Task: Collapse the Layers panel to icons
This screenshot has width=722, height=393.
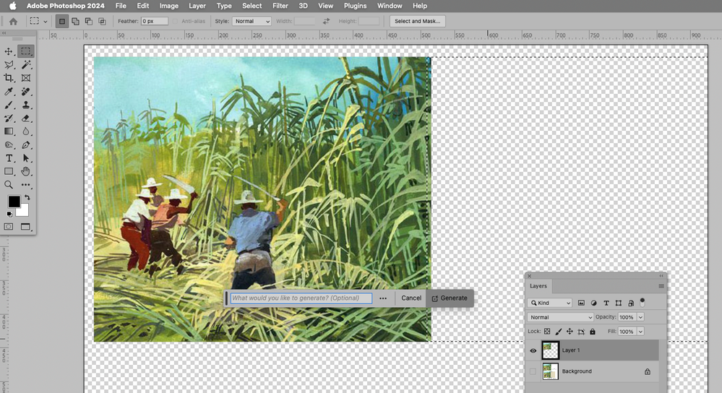Action: pyautogui.click(x=661, y=276)
